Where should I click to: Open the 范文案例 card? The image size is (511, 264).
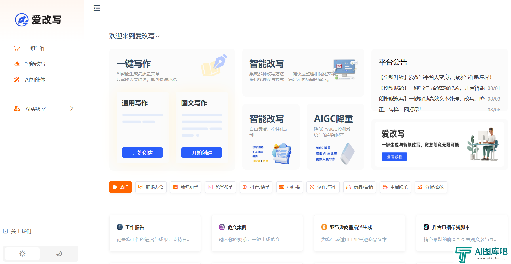point(257,233)
